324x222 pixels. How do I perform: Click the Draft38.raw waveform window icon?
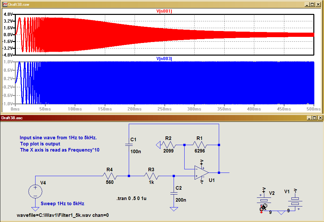coord(5,4)
